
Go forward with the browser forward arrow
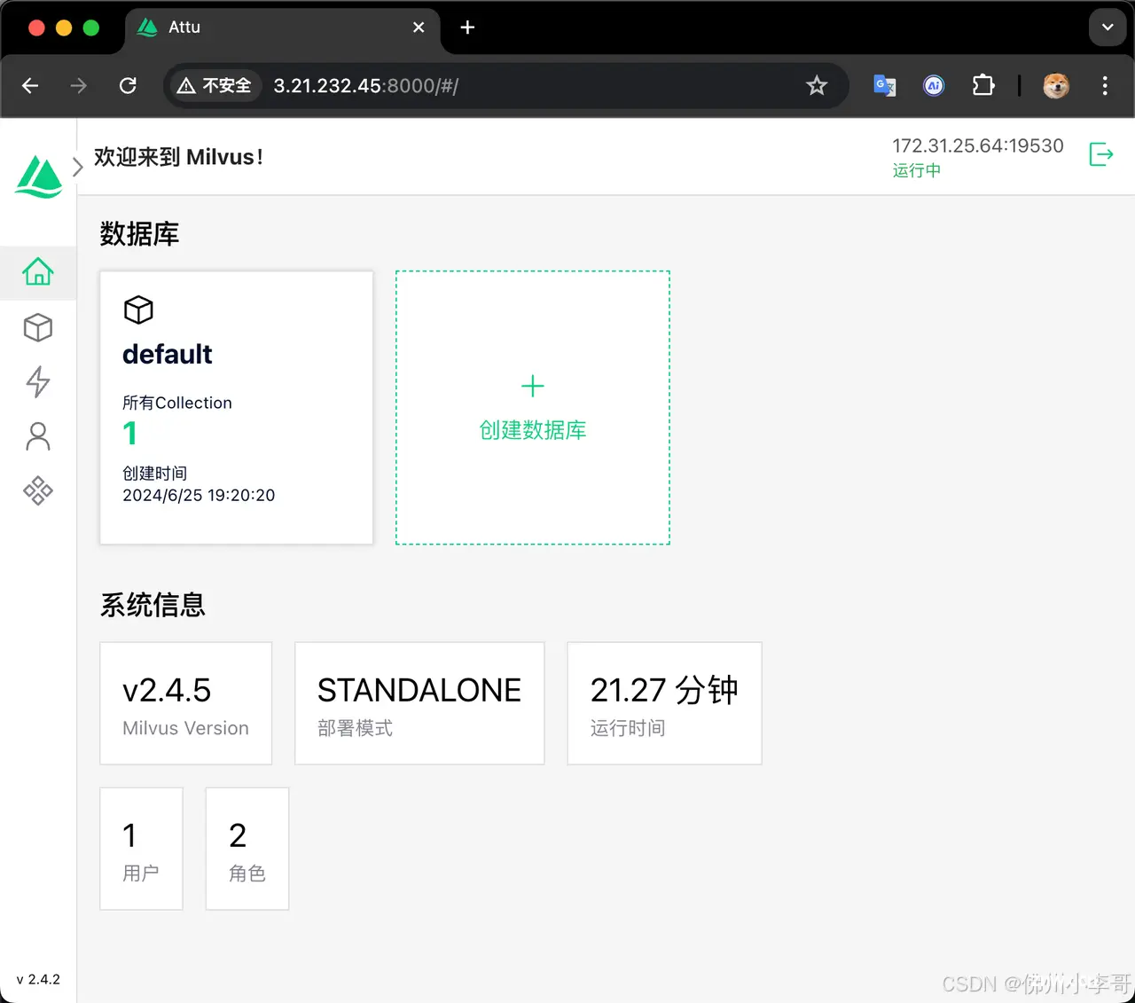(79, 85)
